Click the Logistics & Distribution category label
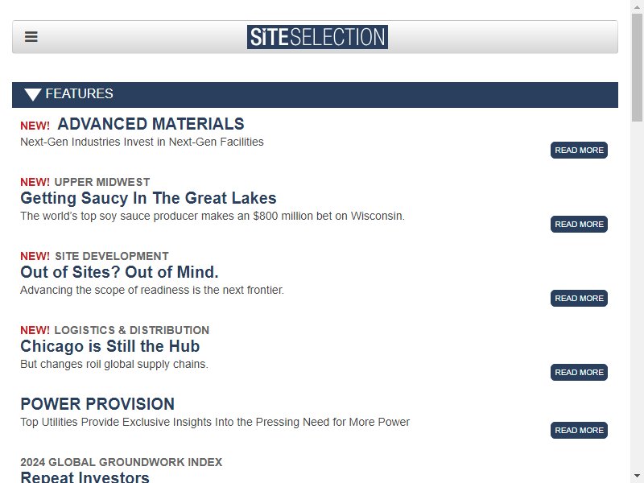Image resolution: width=644 pixels, height=483 pixels. click(x=132, y=330)
